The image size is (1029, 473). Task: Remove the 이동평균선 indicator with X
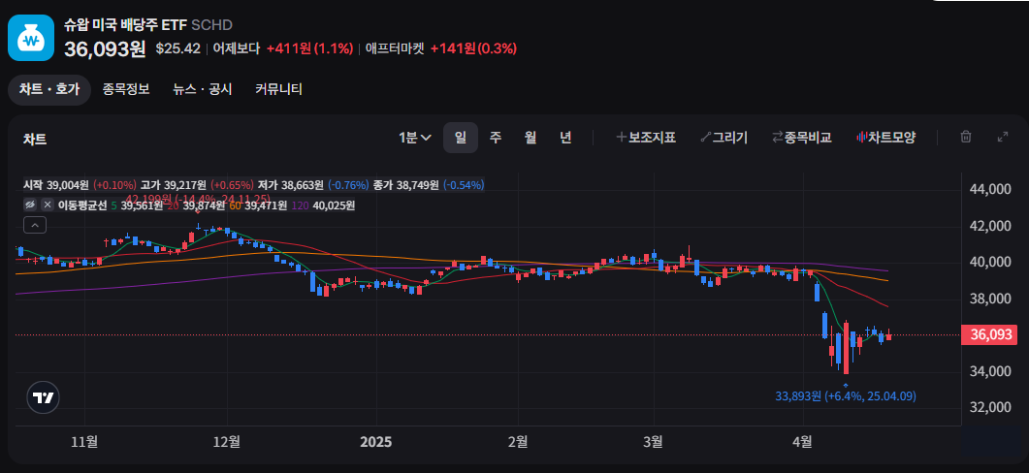click(x=48, y=205)
